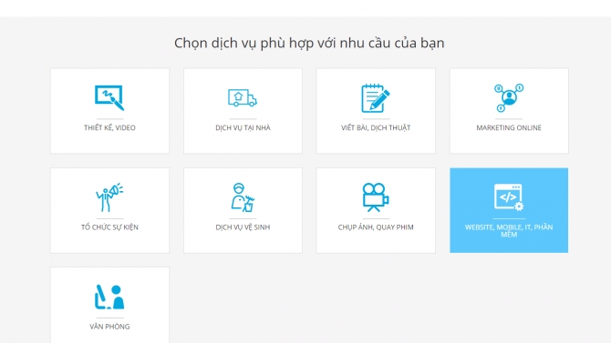Viewport: 611px width, 343px height.
Task: Click the megaphone person icon for Tổ chức sự kiện
Action: tap(109, 197)
